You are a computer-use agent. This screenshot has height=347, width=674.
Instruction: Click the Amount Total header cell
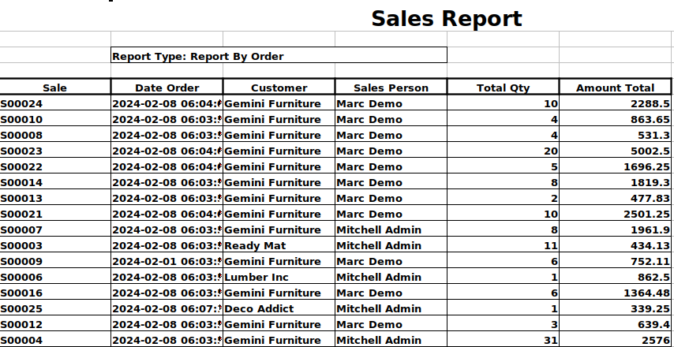[615, 88]
